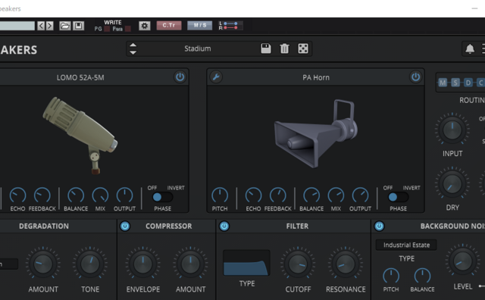Toggle PA Horn PHASE invert switch
485x300 pixels.
pos(398,197)
